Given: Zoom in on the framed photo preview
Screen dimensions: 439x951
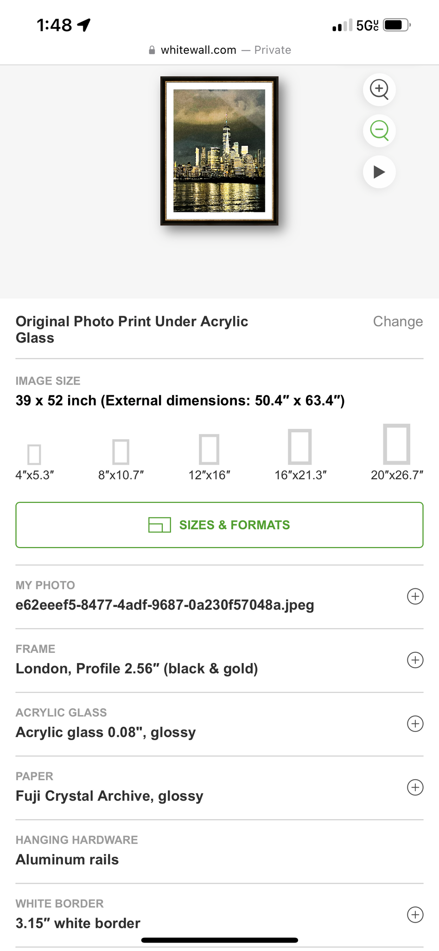Looking at the screenshot, I should coord(379,89).
